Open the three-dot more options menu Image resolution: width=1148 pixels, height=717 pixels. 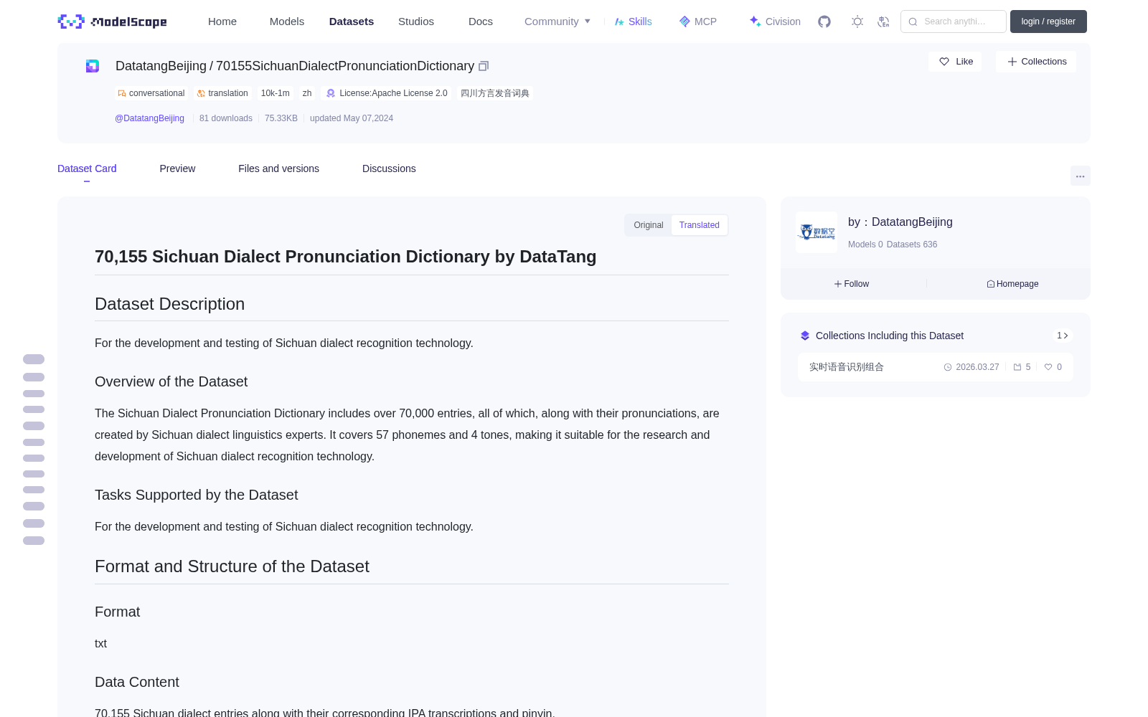pos(1080,176)
